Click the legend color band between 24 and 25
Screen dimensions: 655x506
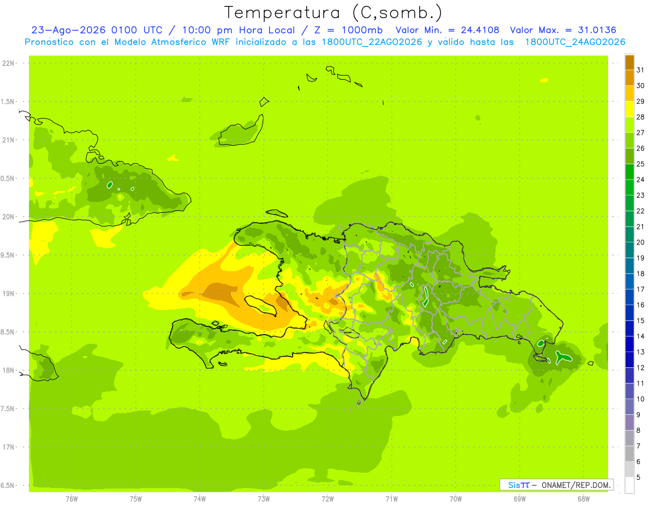629,172
